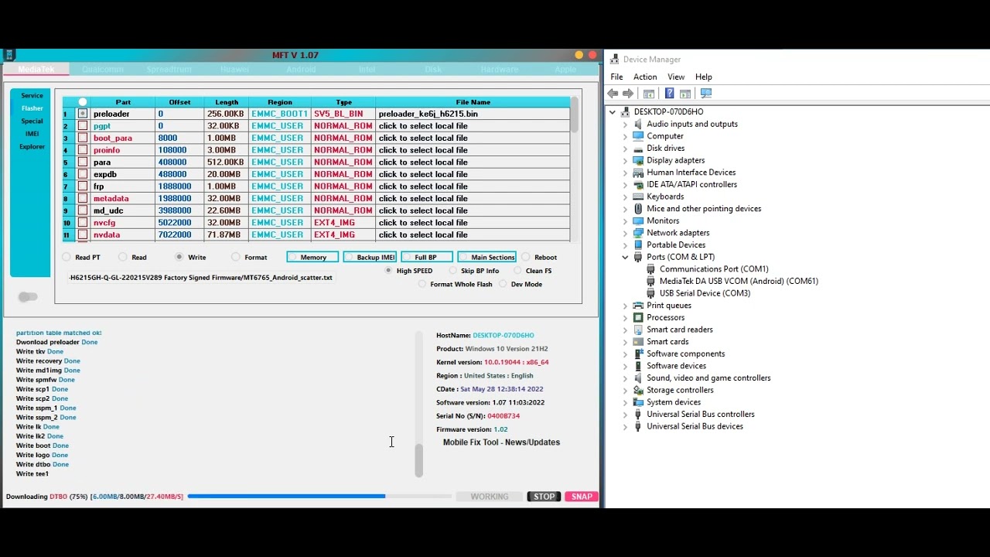Enable the Skip BP Info option
Viewport: 990px width, 557px height.
point(452,271)
